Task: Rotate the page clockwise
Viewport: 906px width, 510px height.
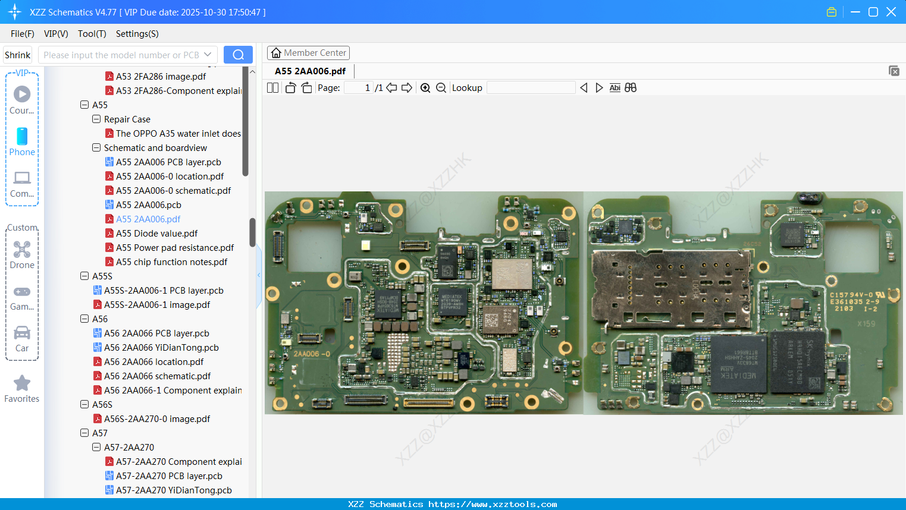Action: tap(306, 88)
